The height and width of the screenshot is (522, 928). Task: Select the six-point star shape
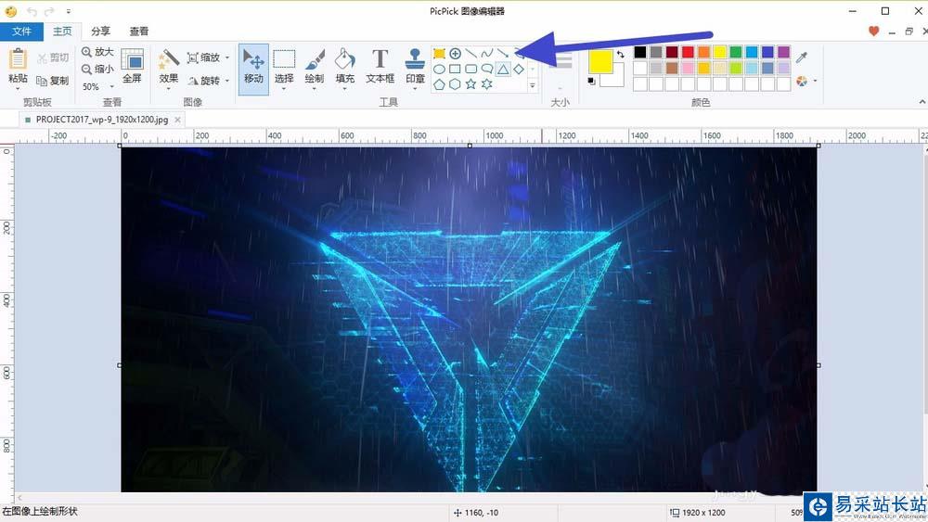point(487,84)
